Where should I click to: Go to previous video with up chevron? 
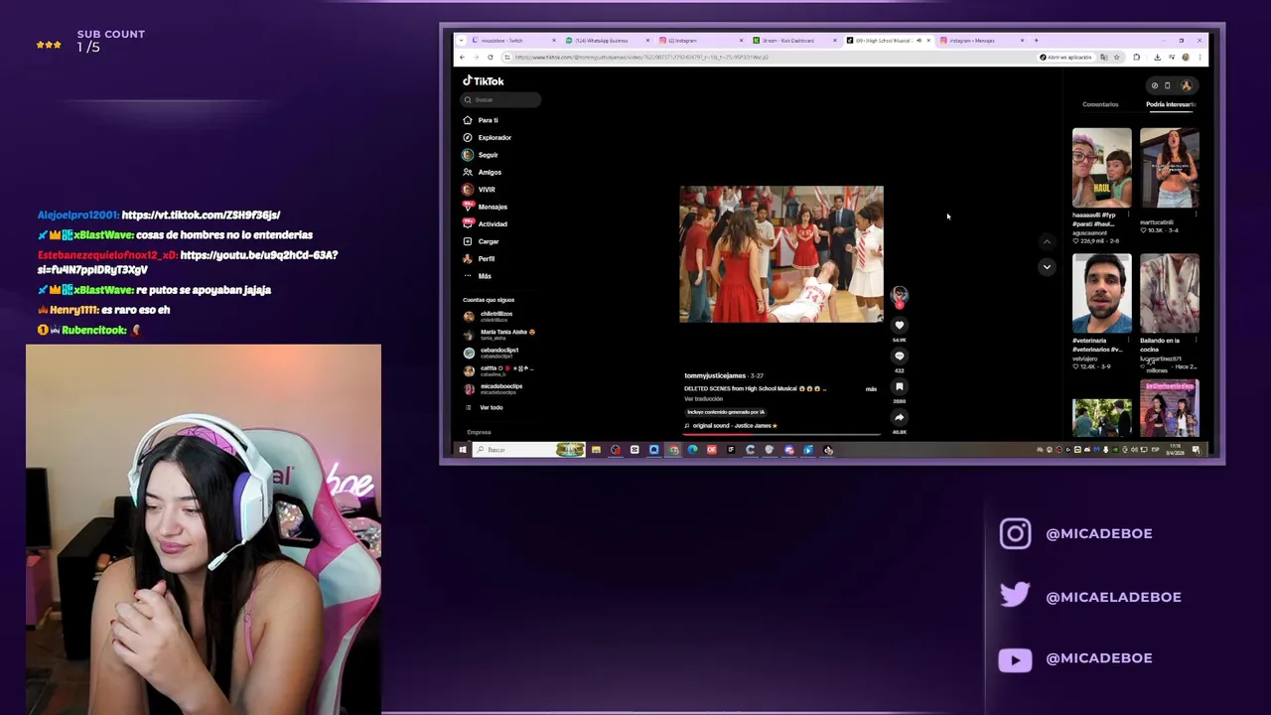pos(1047,241)
